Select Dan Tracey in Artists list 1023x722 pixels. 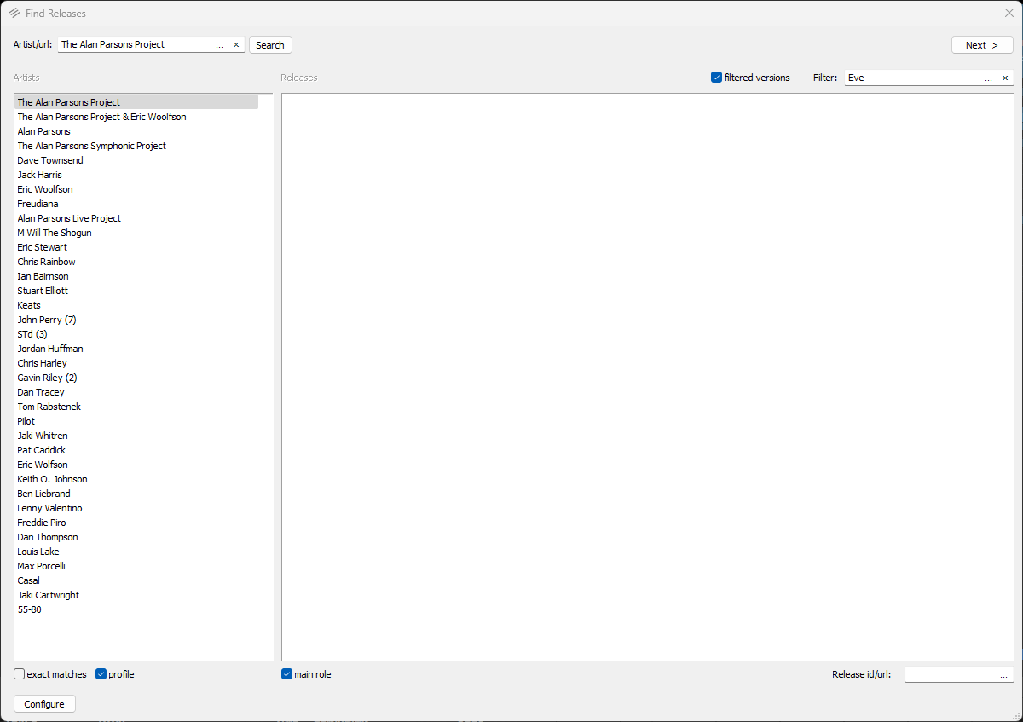coord(136,392)
